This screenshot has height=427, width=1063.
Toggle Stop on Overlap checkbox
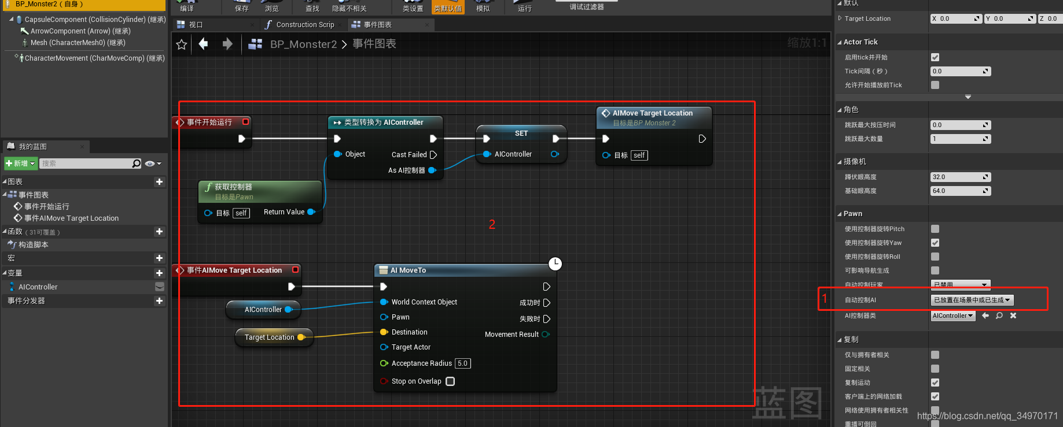(x=450, y=381)
